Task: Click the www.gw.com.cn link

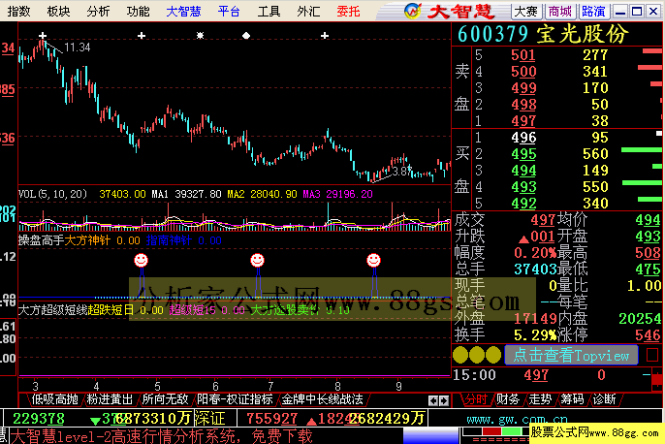Action: (x=517, y=420)
